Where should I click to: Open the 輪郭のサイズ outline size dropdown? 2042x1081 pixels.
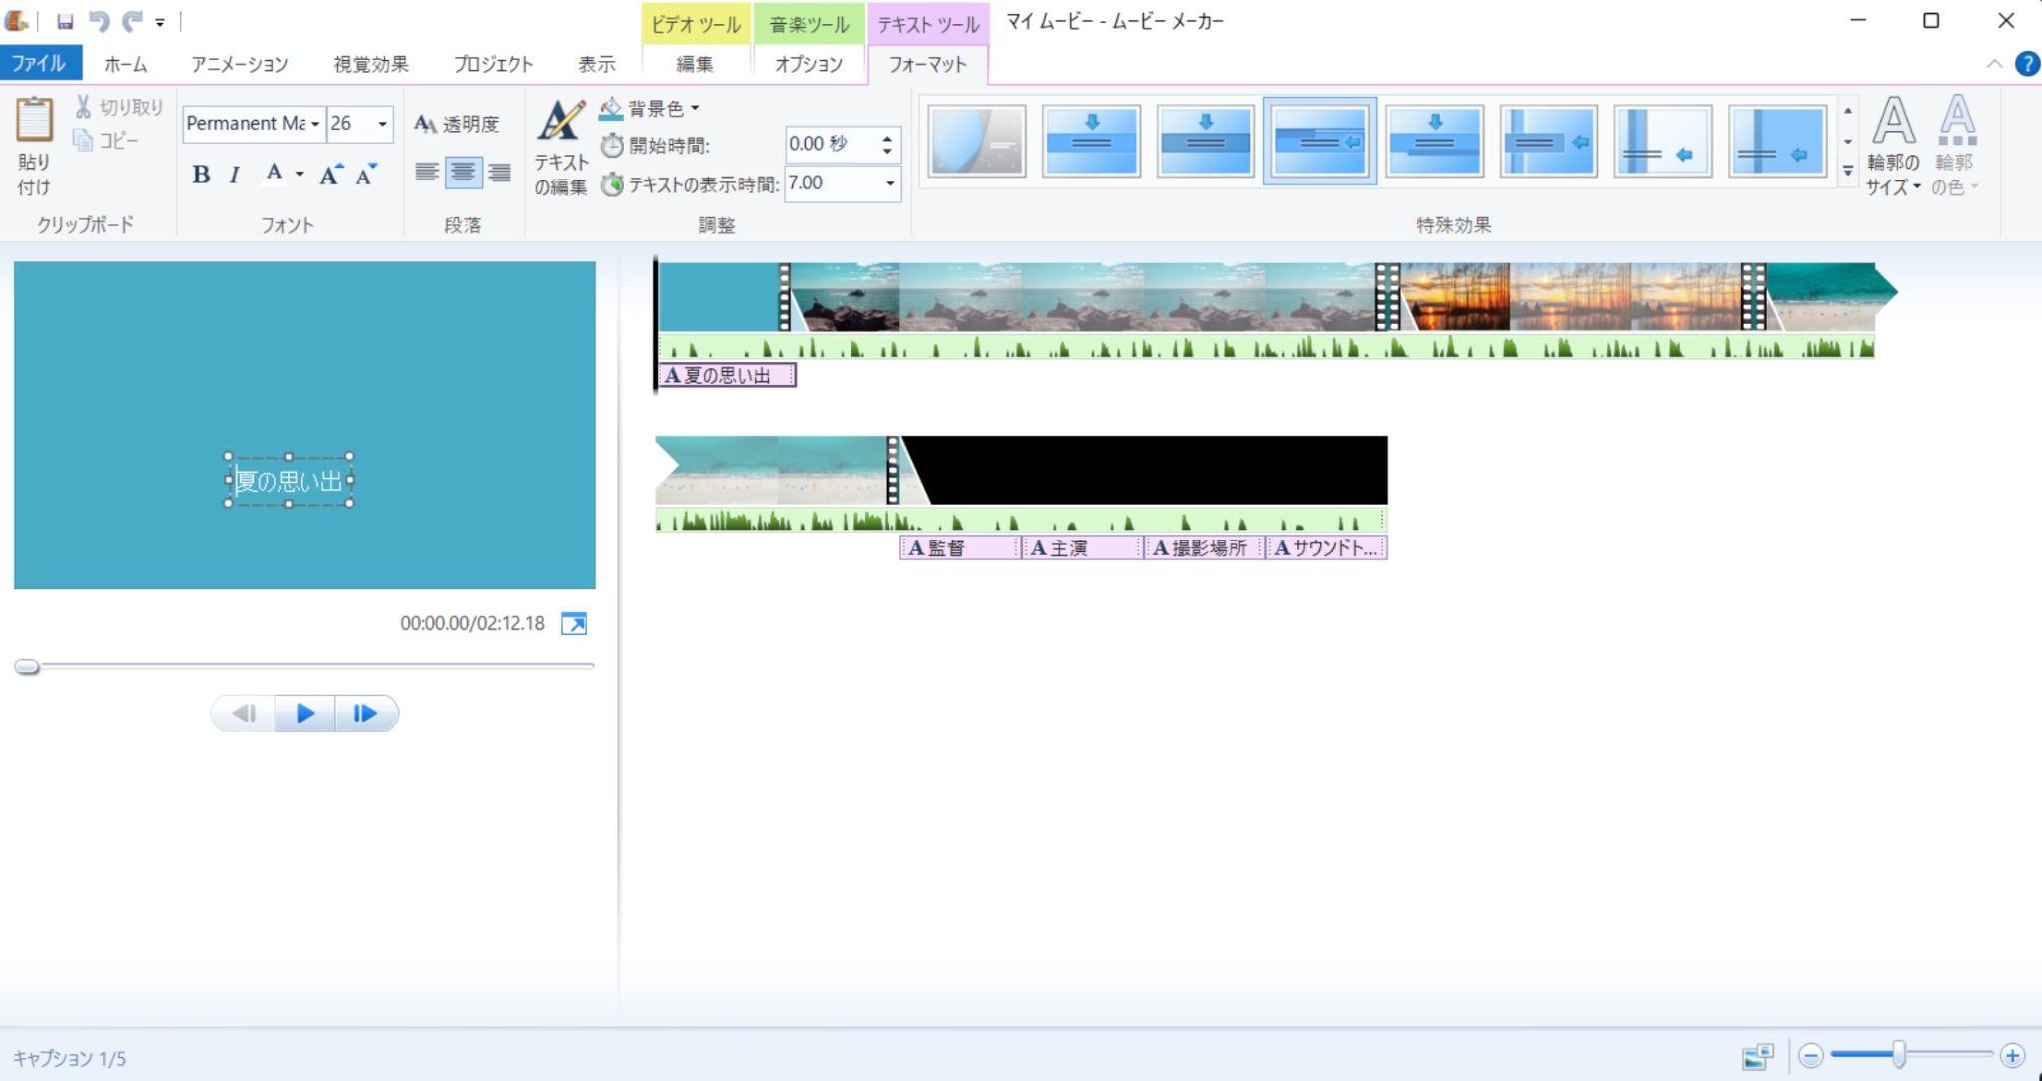coord(1893,147)
